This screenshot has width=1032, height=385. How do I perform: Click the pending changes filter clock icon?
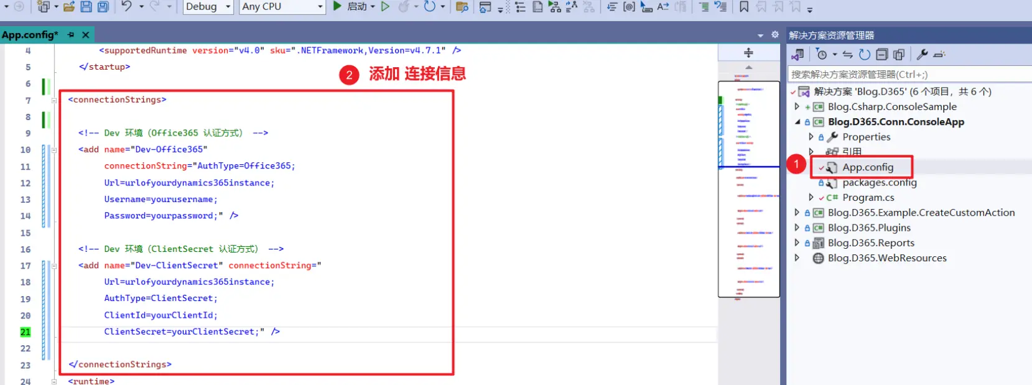pyautogui.click(x=822, y=55)
